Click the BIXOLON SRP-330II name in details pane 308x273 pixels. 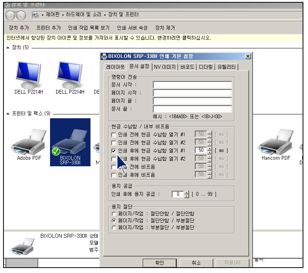[x=64, y=236]
